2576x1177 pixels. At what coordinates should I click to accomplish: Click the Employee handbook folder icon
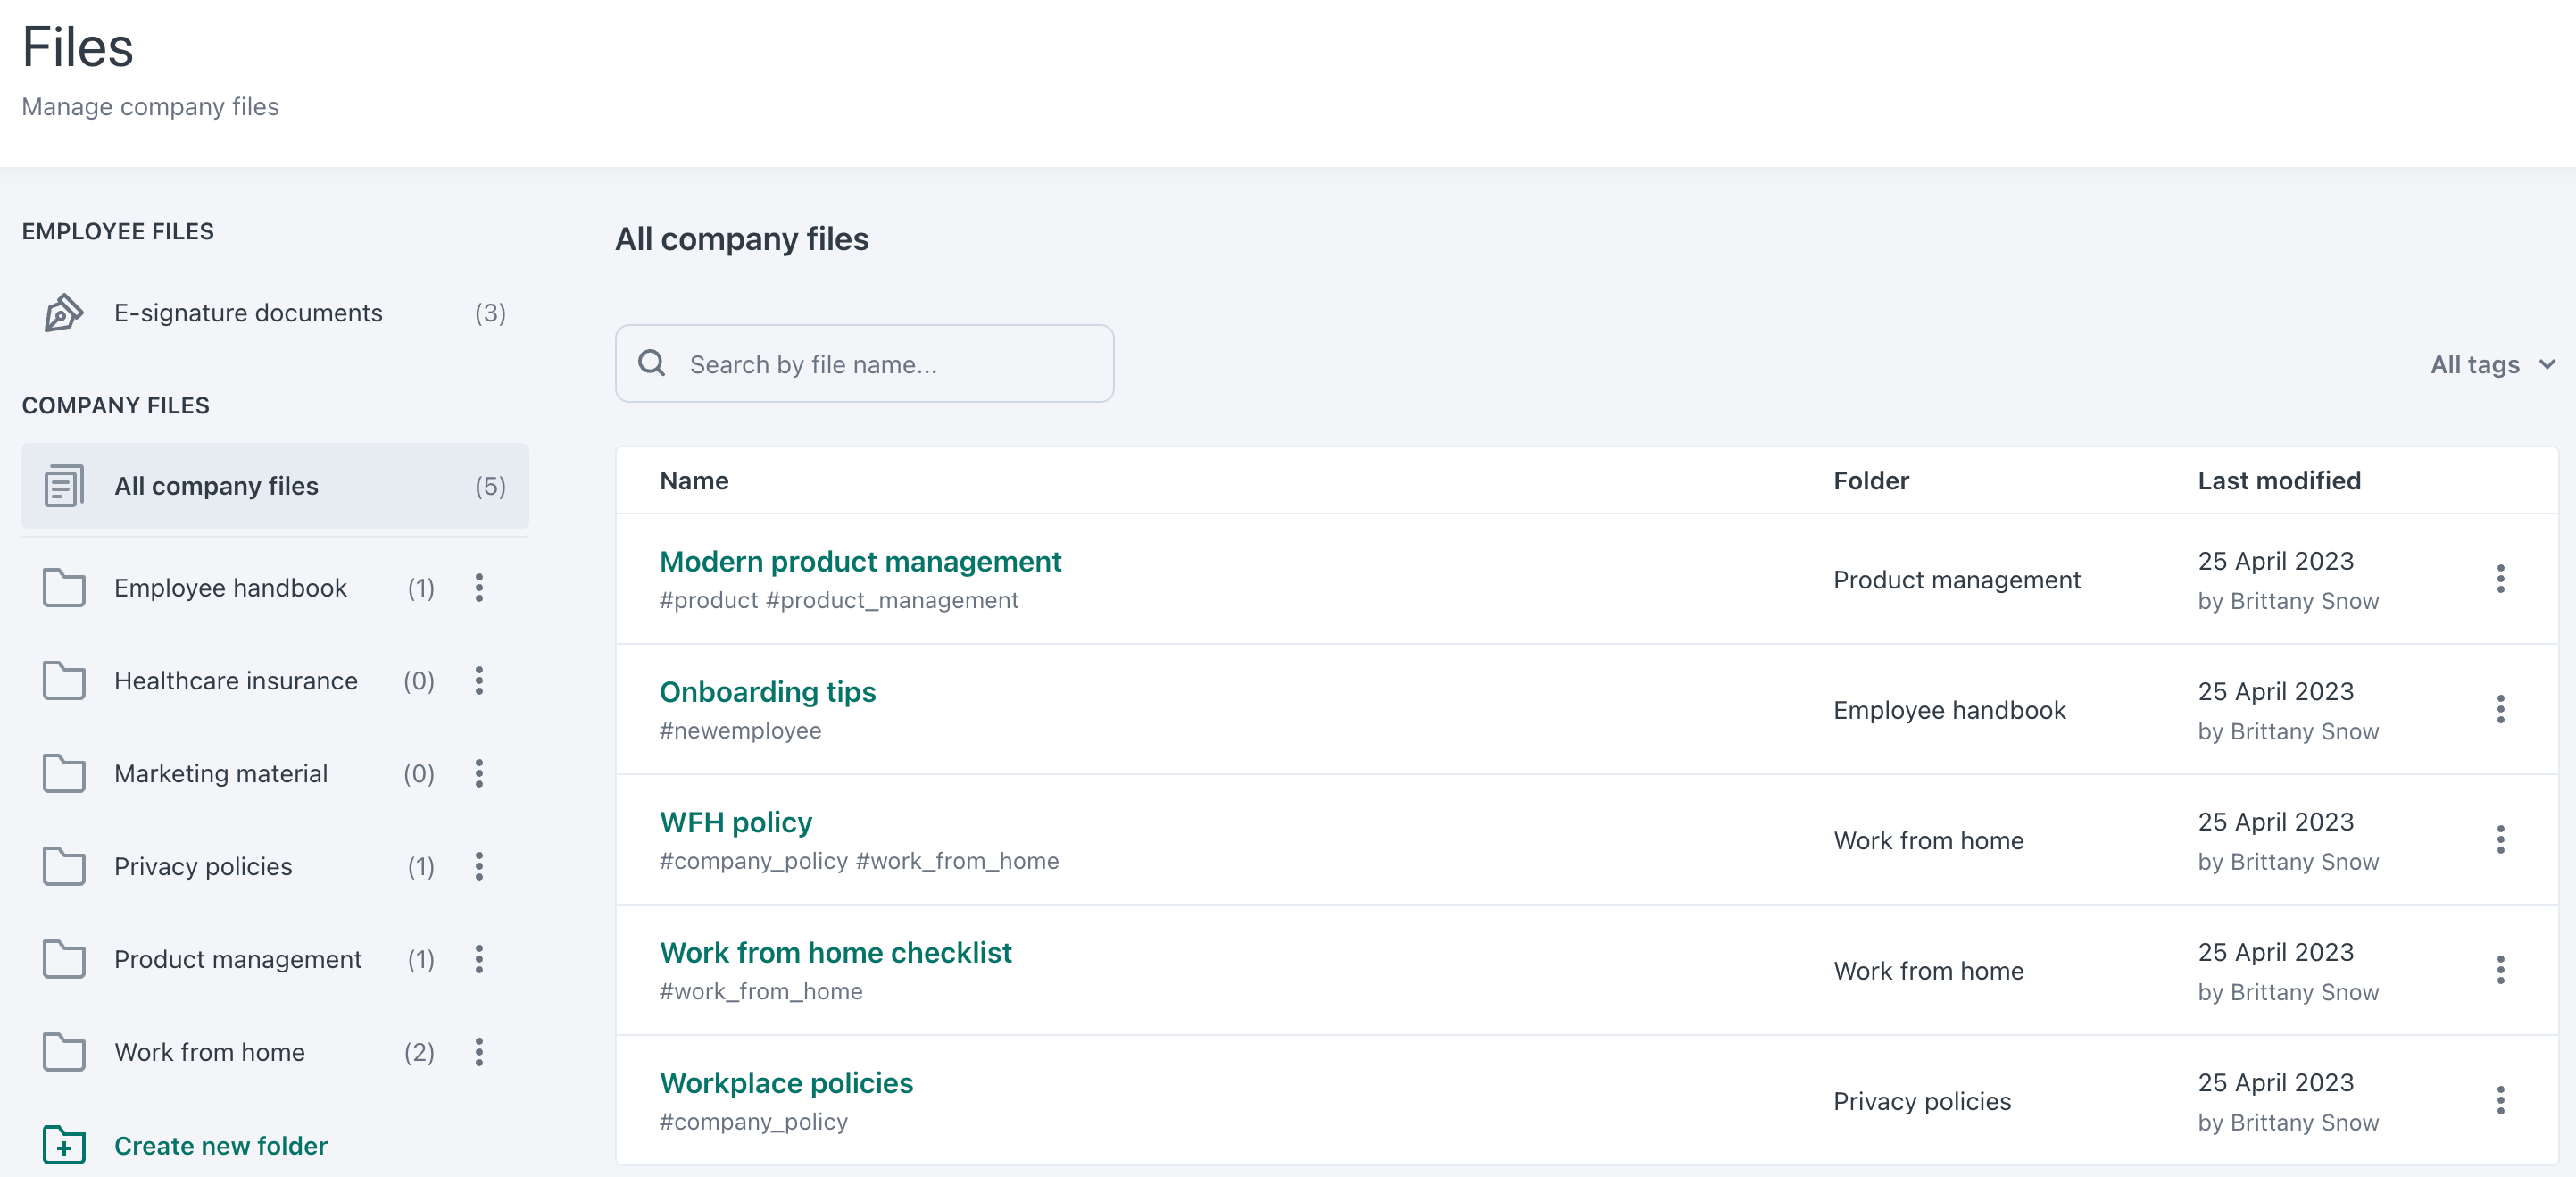(x=63, y=588)
